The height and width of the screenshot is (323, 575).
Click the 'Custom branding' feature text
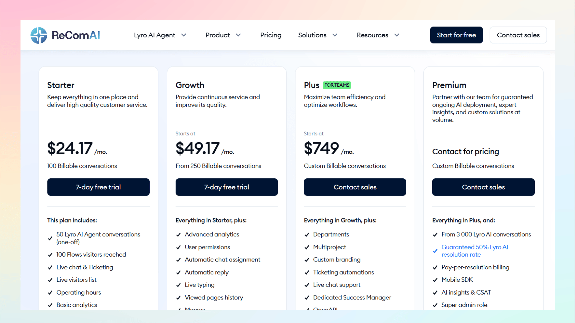pos(337,260)
